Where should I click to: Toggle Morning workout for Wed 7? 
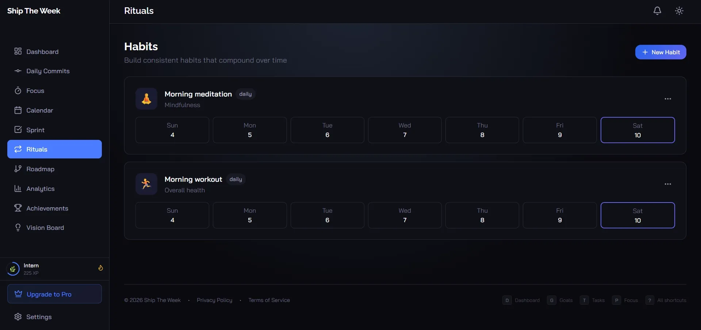(405, 215)
